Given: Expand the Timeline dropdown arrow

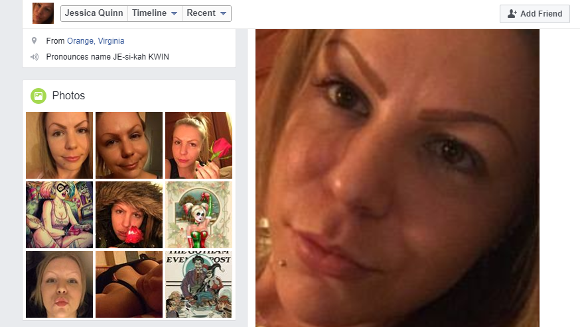Looking at the screenshot, I should click(174, 13).
